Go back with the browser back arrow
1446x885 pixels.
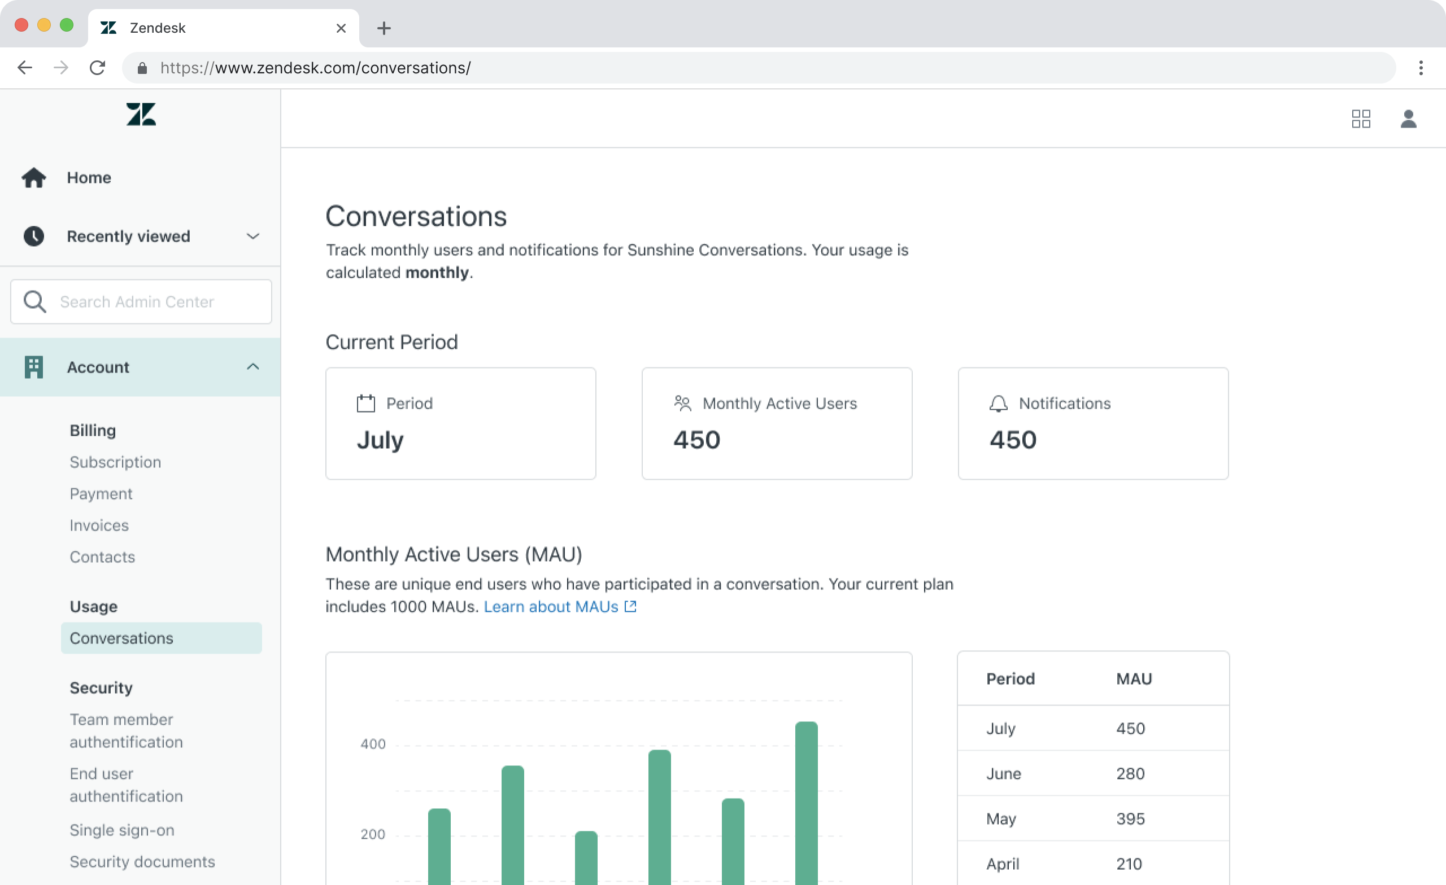[25, 68]
